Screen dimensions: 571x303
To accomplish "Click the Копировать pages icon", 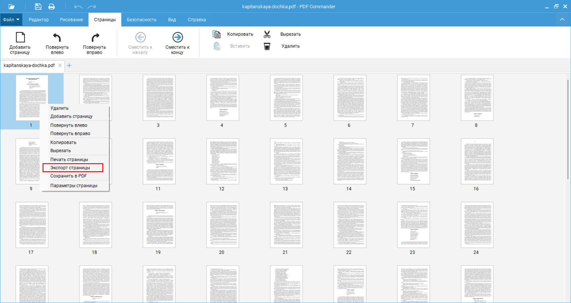I will coord(216,34).
